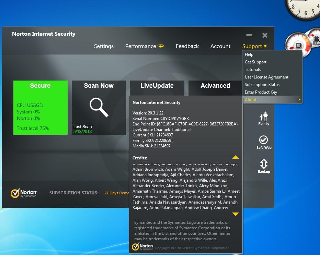Open the Safe Web checkmark icon
The height and width of the screenshot is (255, 320).
(263, 140)
